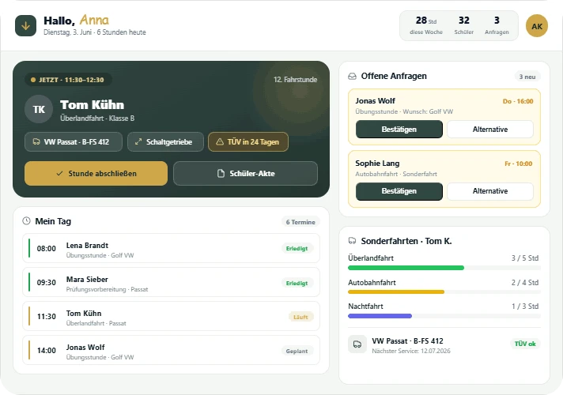Click the Offene Anfragen heading
This screenshot has width=563, height=395.
point(394,76)
